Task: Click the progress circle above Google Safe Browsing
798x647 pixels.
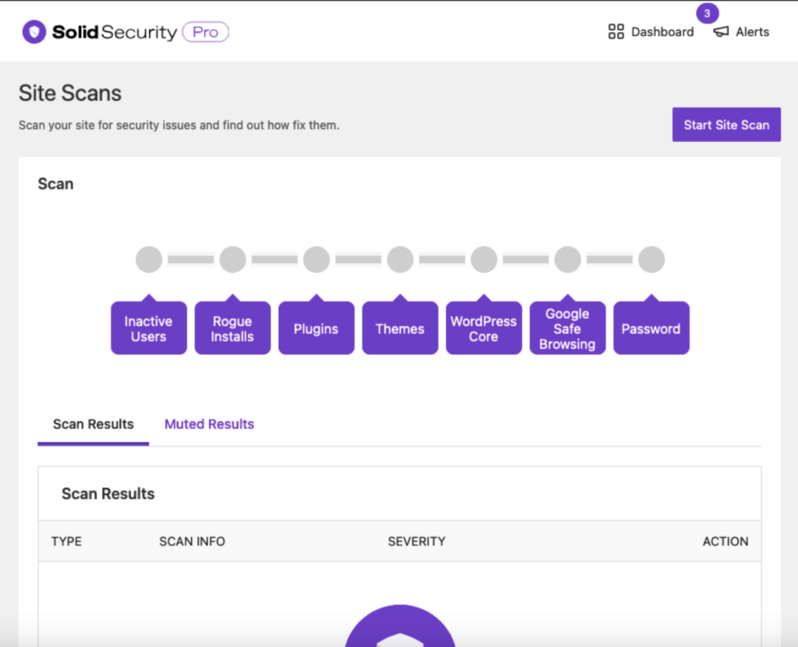Action: [567, 260]
